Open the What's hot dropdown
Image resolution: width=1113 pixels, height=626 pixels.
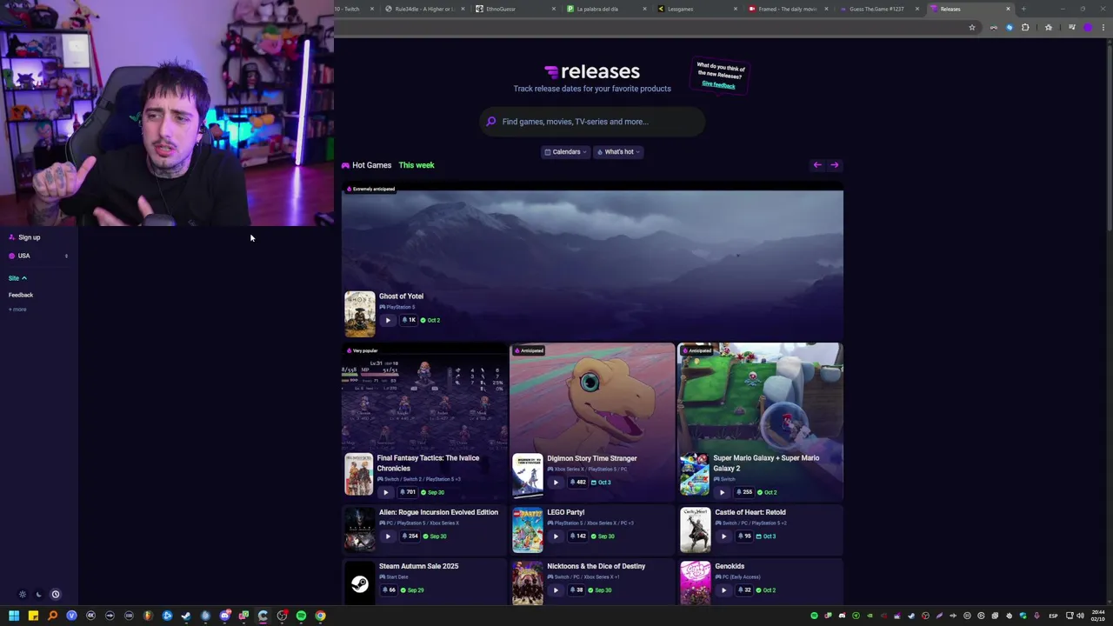[x=618, y=152]
